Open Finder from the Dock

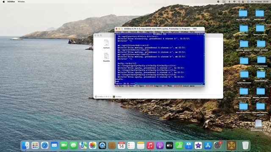(x=25, y=145)
